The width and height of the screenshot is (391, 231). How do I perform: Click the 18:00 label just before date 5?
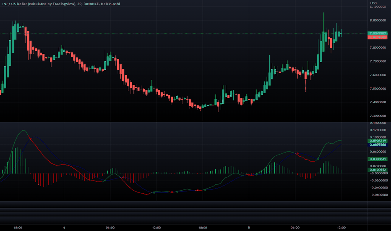(203, 228)
